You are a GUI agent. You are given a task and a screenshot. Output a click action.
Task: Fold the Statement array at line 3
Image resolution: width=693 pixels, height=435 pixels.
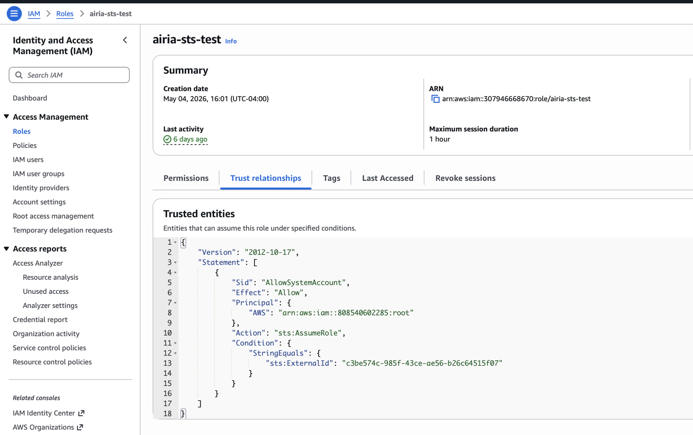[175, 263]
